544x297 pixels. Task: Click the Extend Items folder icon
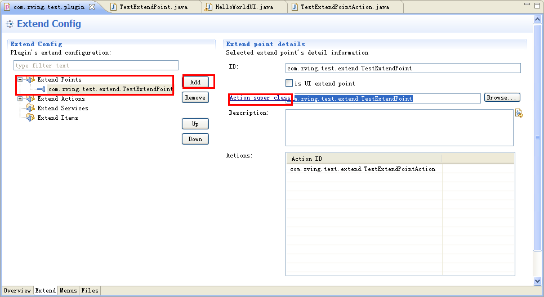(x=30, y=118)
